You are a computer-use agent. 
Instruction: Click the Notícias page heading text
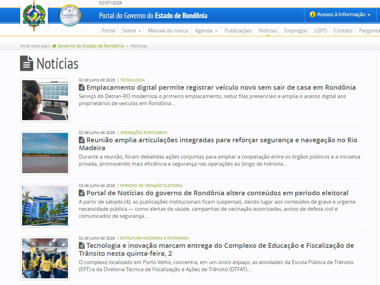[x=57, y=64]
